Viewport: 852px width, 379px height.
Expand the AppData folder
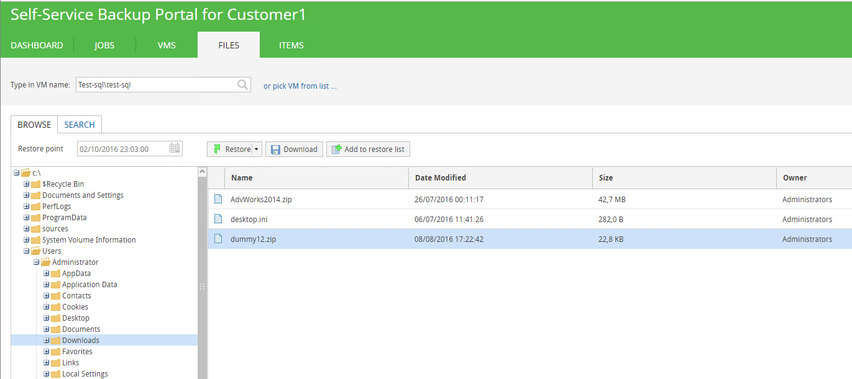pyautogui.click(x=46, y=274)
